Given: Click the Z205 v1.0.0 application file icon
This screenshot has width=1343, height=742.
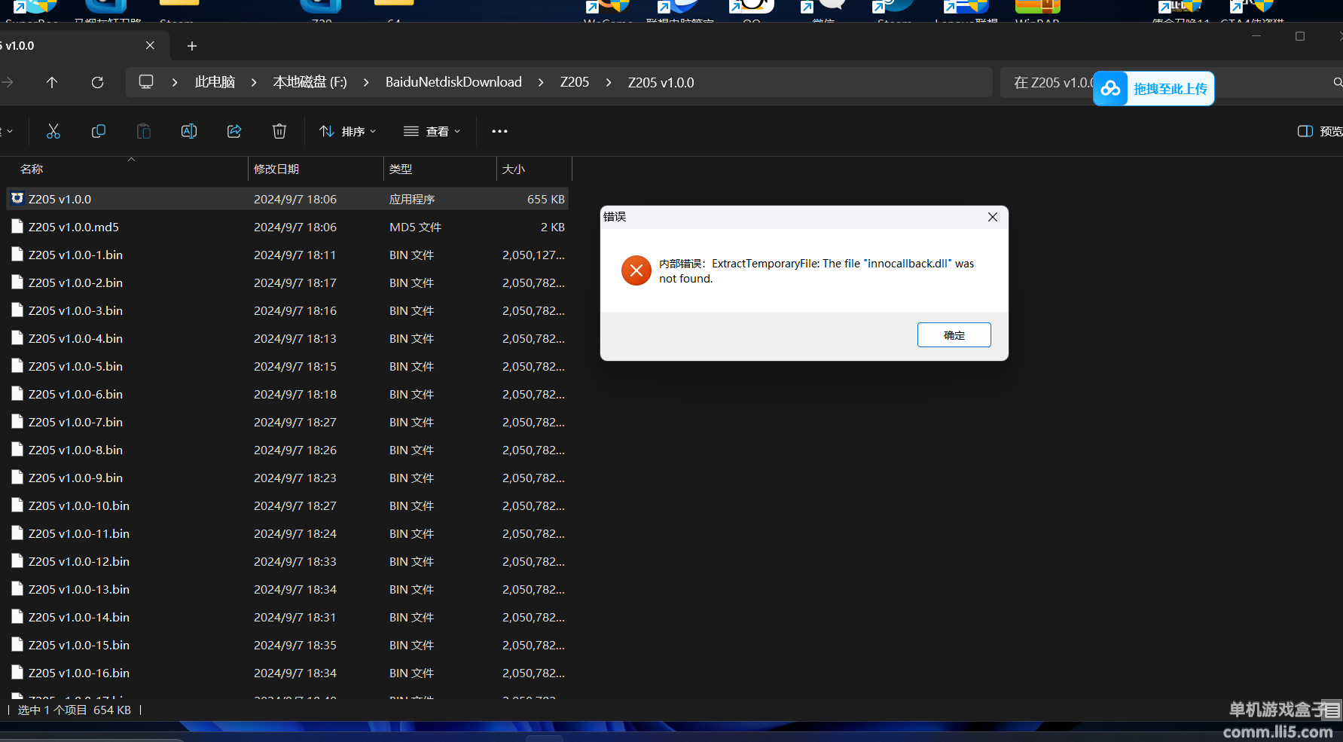Looking at the screenshot, I should tap(17, 199).
